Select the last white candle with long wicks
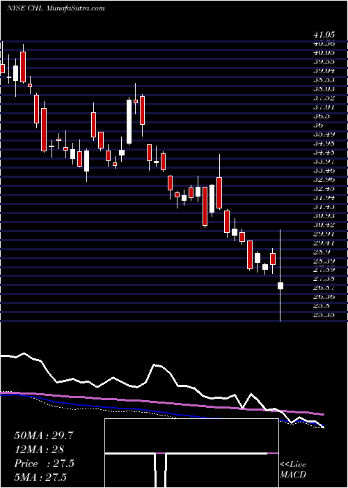 (280, 285)
